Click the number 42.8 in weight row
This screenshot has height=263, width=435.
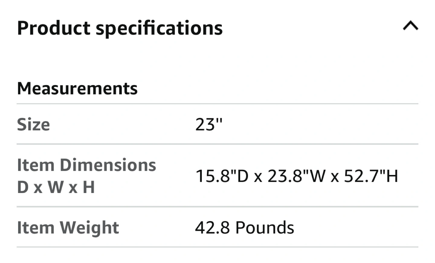(212, 227)
